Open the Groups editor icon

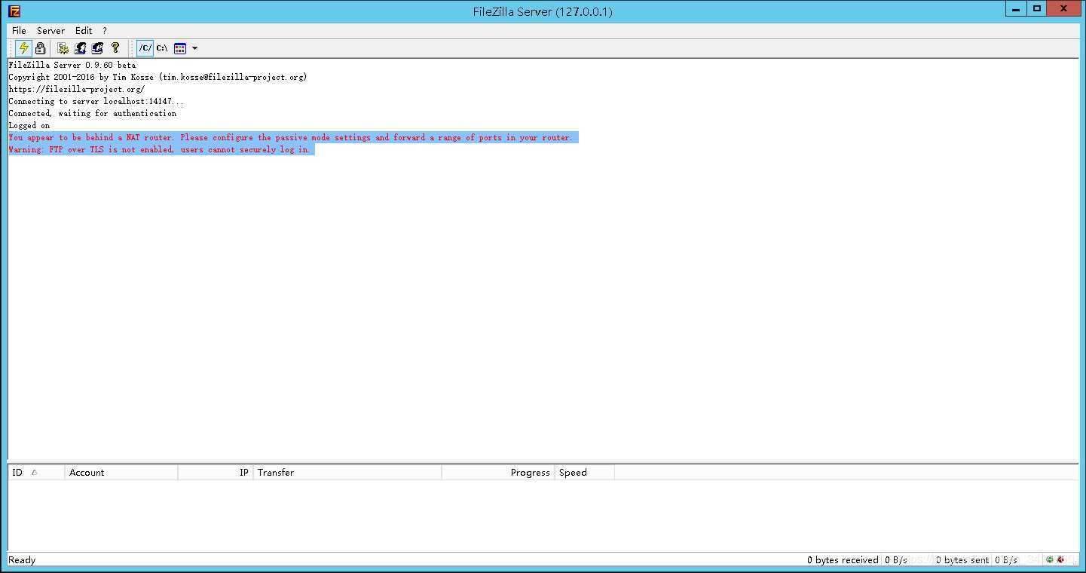point(97,48)
